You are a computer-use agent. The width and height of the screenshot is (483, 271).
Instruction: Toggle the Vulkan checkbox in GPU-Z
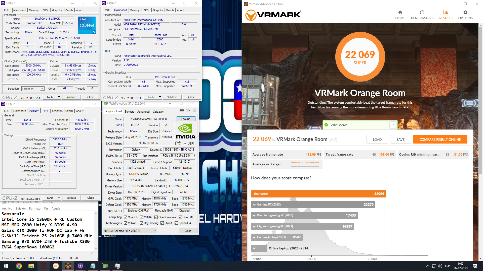126,223
